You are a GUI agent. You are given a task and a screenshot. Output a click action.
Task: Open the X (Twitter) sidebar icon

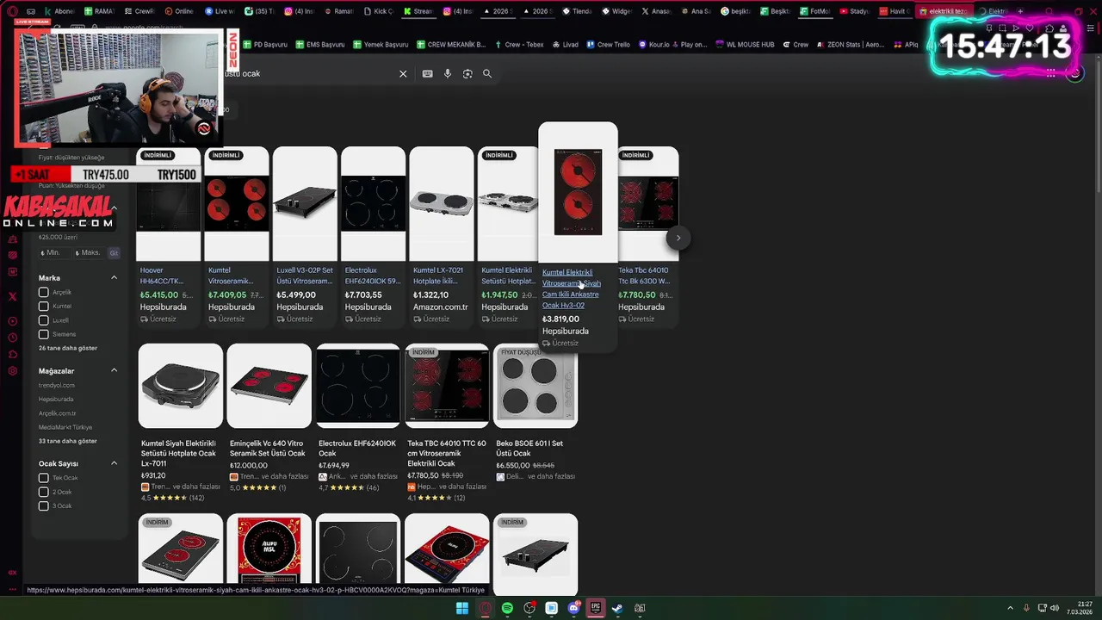(x=12, y=296)
